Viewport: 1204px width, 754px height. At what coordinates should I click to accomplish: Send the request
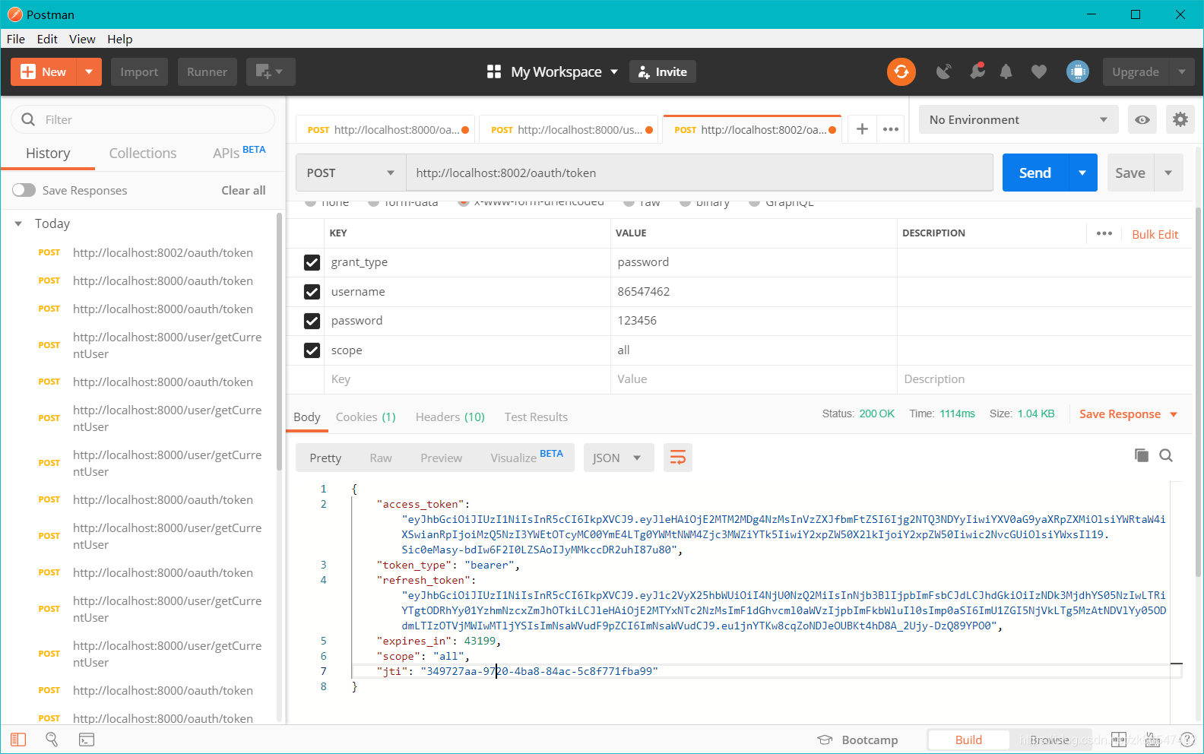click(1035, 173)
